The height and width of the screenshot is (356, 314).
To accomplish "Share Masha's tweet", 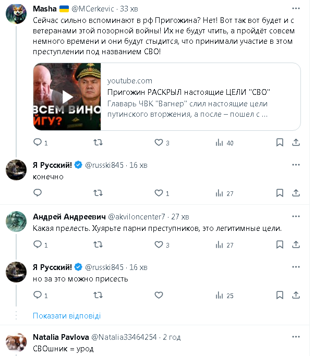I will (x=296, y=142).
